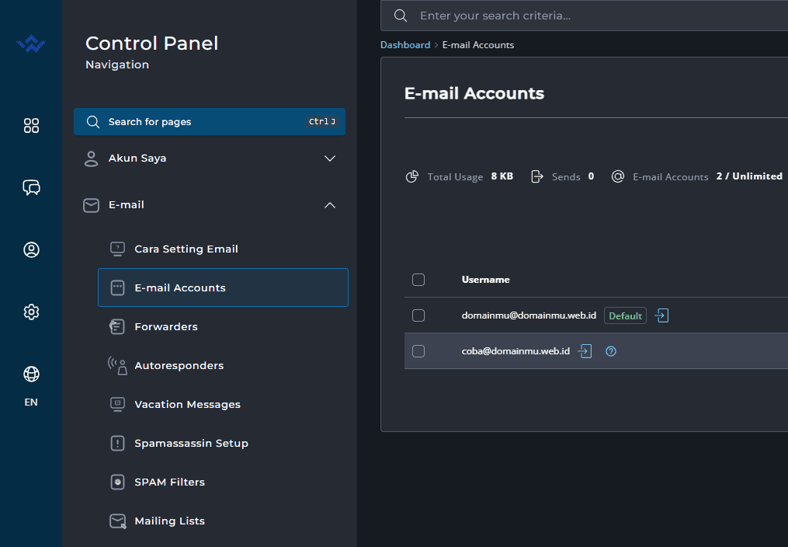Open Cara Setting Email page
This screenshot has height=547, width=788.
223,249
